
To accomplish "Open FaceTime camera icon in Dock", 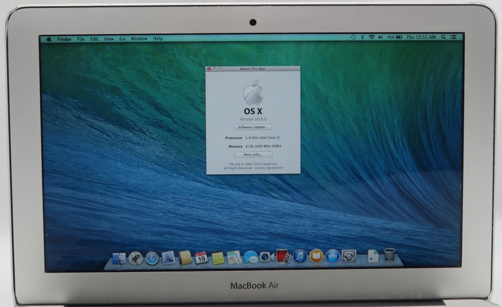I will pyautogui.click(x=267, y=257).
